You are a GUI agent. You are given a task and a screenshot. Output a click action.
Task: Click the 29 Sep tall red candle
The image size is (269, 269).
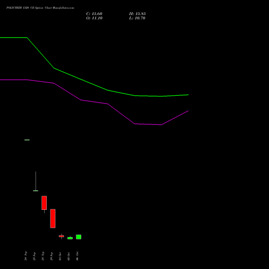(53, 218)
